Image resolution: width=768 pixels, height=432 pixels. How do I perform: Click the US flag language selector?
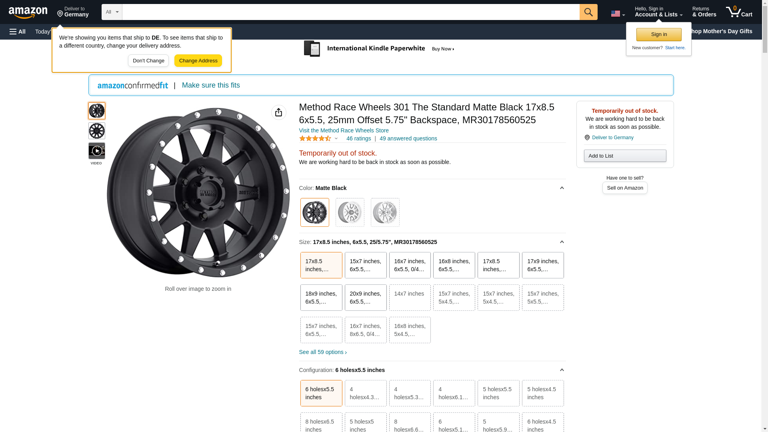point(617,14)
